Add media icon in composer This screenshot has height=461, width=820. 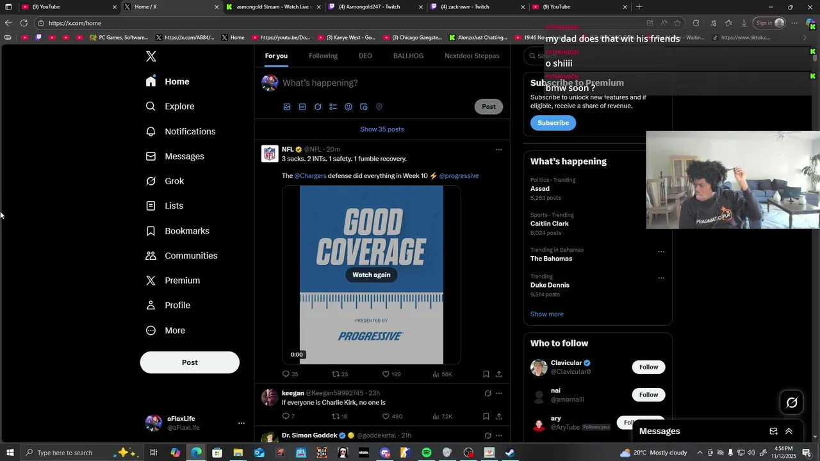tap(287, 107)
